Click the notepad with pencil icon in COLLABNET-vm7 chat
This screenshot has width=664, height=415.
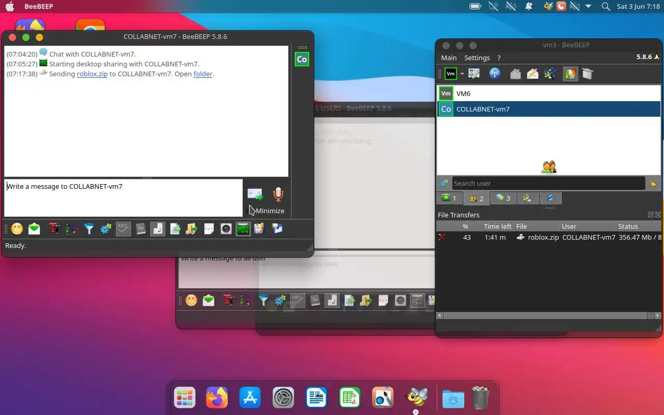[x=259, y=229]
